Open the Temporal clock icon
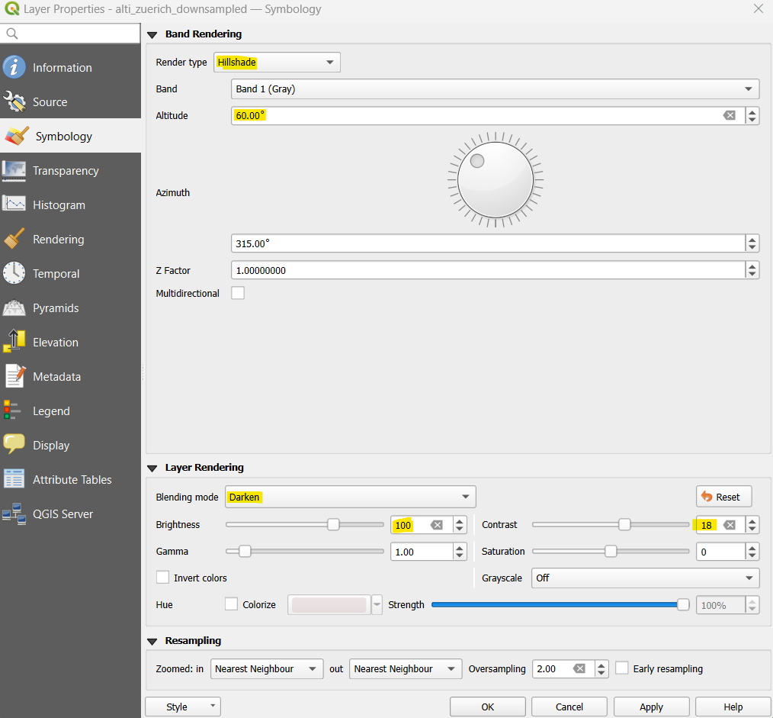 (x=14, y=273)
